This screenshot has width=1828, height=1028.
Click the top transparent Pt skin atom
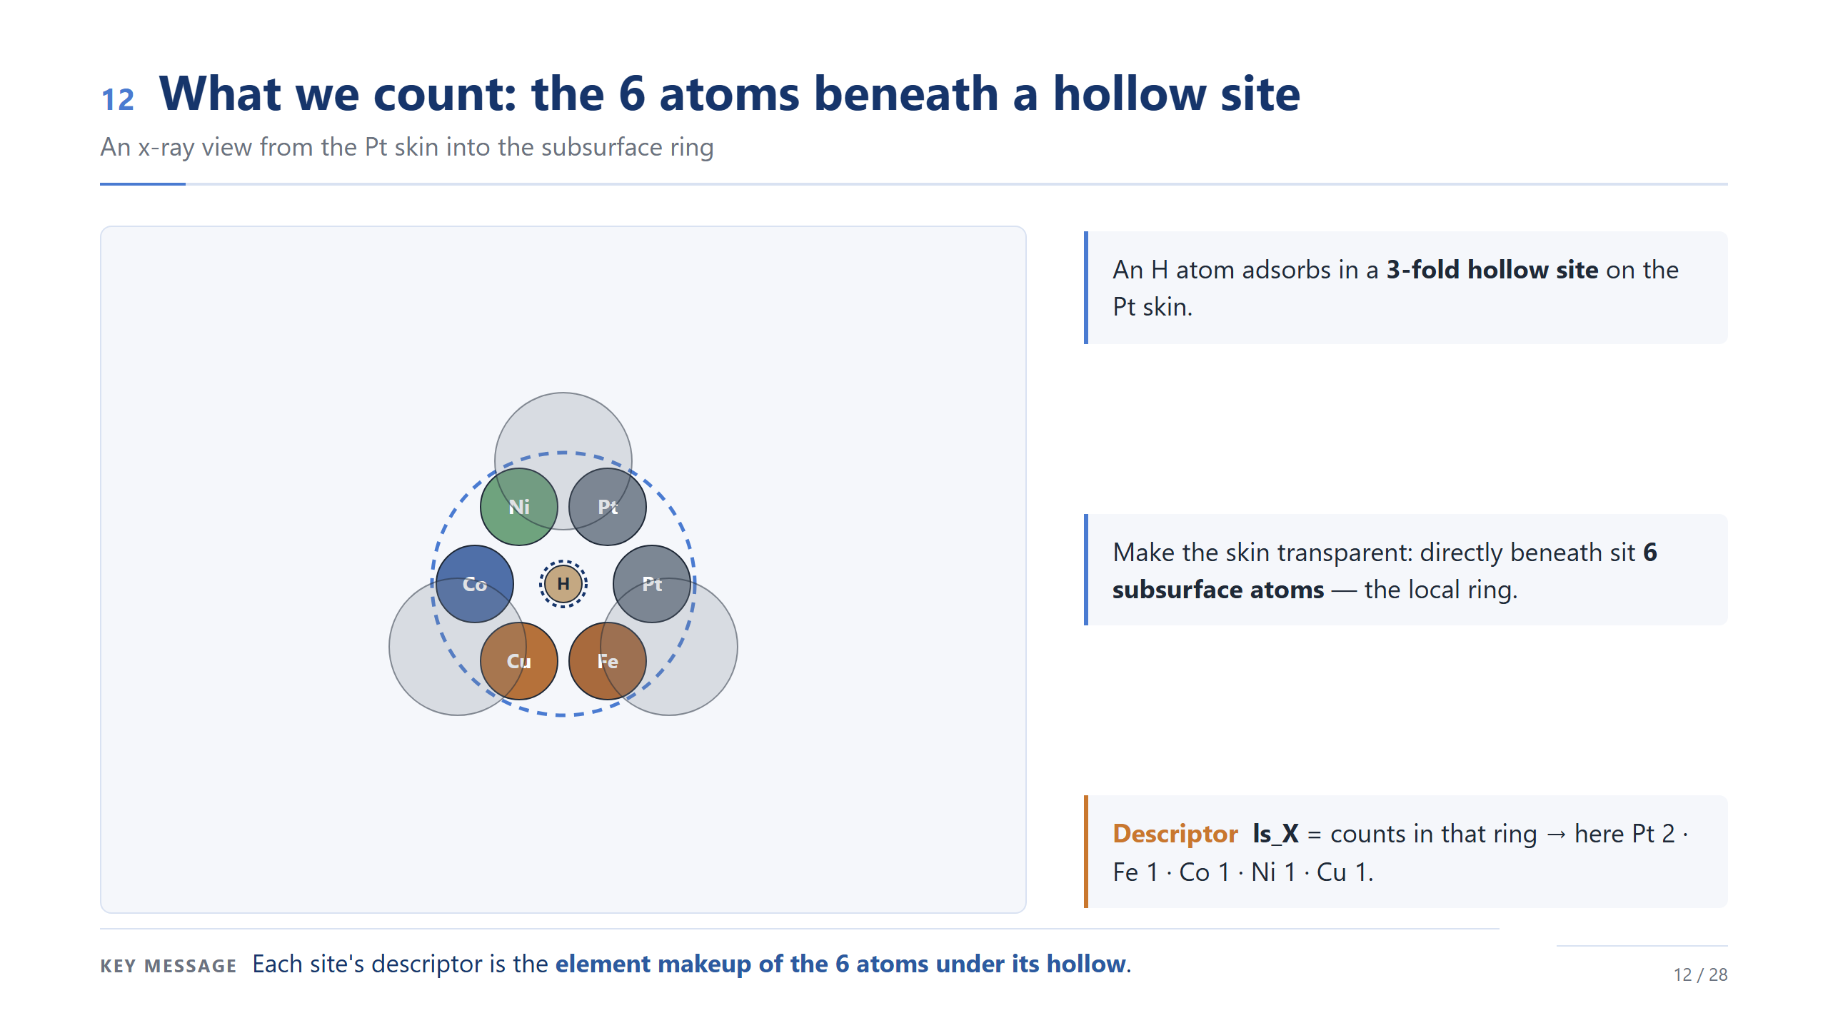pyautogui.click(x=563, y=428)
